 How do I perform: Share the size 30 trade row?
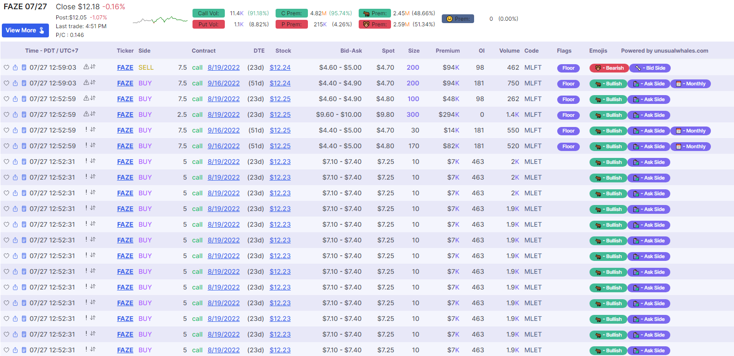pyautogui.click(x=15, y=130)
